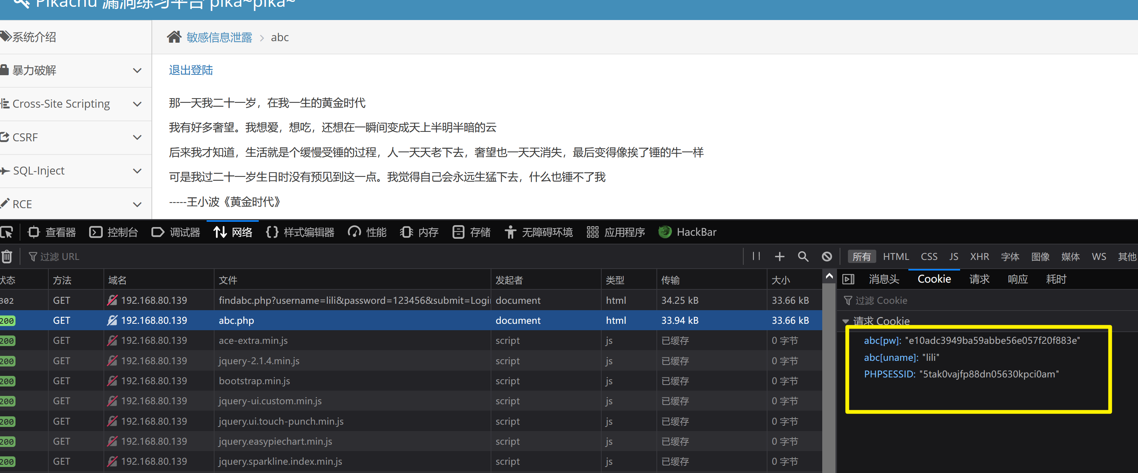
Task: Open the 无障碍环境 accessibility tab
Action: [539, 232]
